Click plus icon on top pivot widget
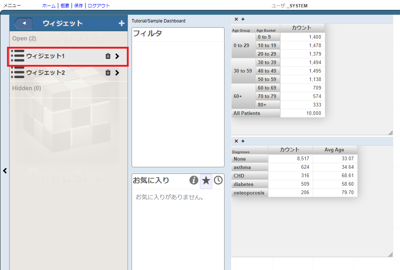400x270 pixels. [x=243, y=19]
